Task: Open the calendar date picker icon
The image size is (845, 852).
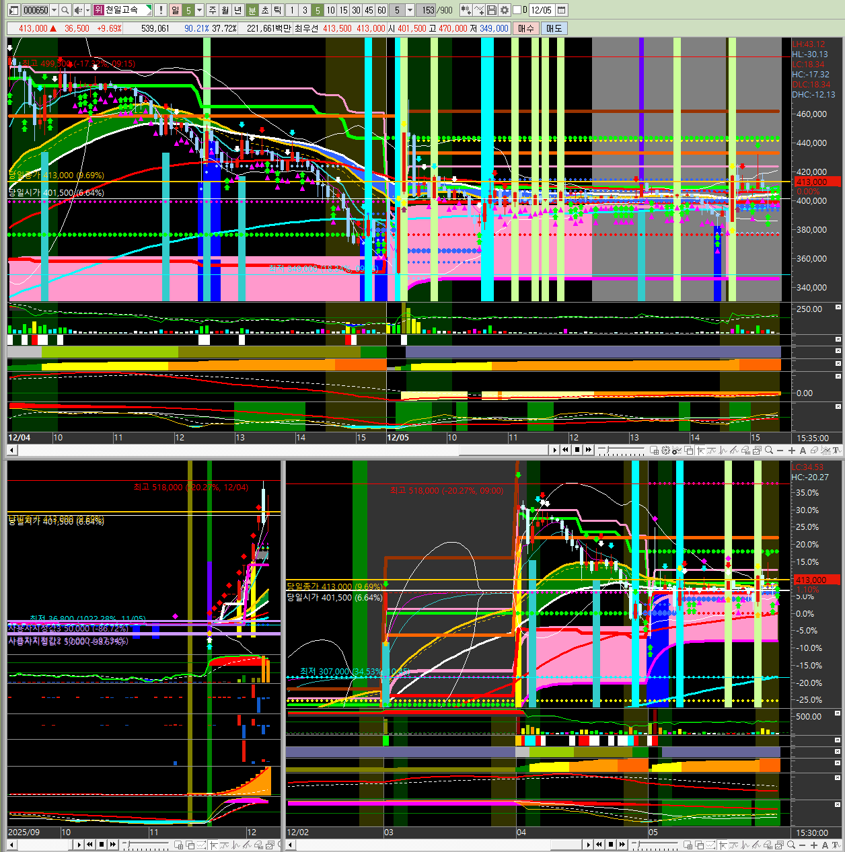Action: coord(562,10)
